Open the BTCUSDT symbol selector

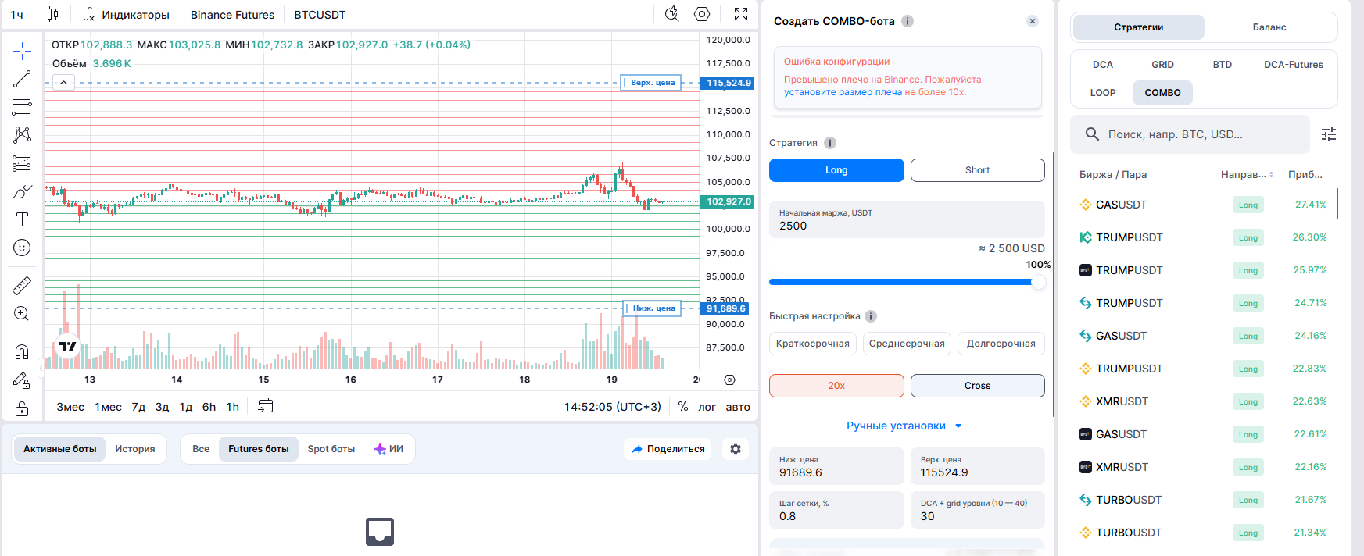pyautogui.click(x=320, y=15)
